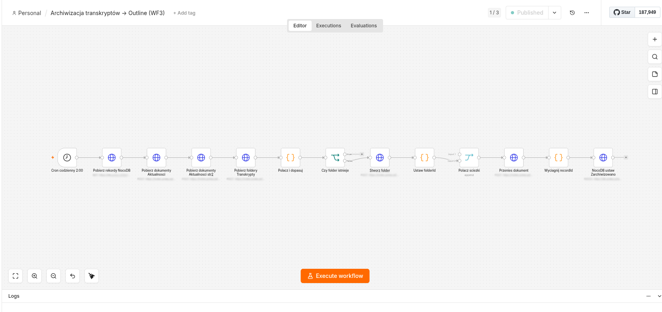Select the Przenies dokument HTTP node
This screenshot has height=312, width=662.
(x=514, y=157)
